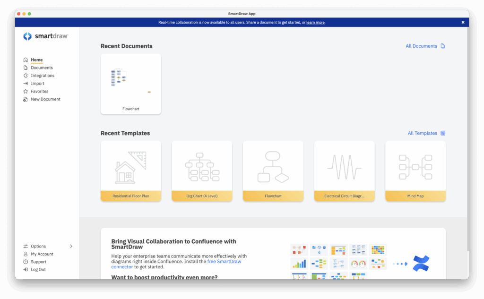Click the Support question mark icon
Image resolution: width=484 pixels, height=299 pixels.
tap(26, 262)
